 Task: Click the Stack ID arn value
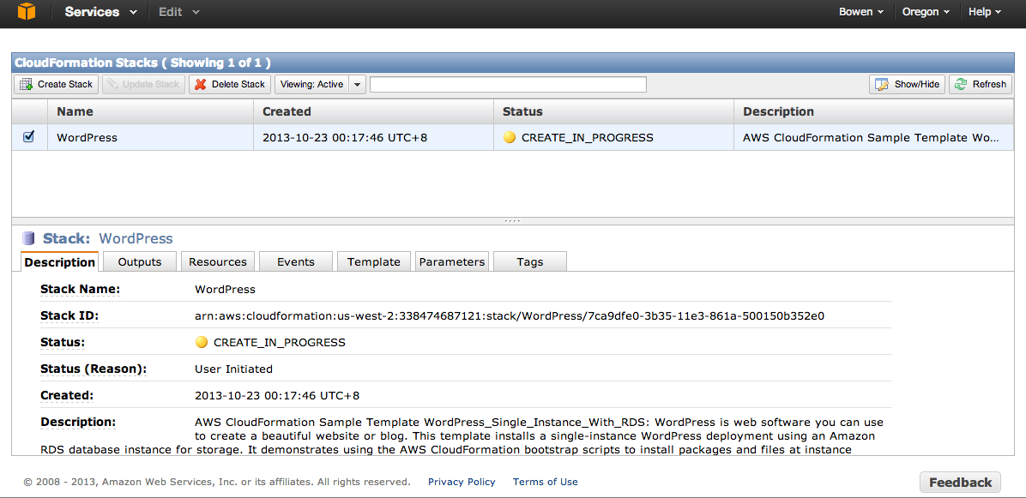tap(510, 316)
